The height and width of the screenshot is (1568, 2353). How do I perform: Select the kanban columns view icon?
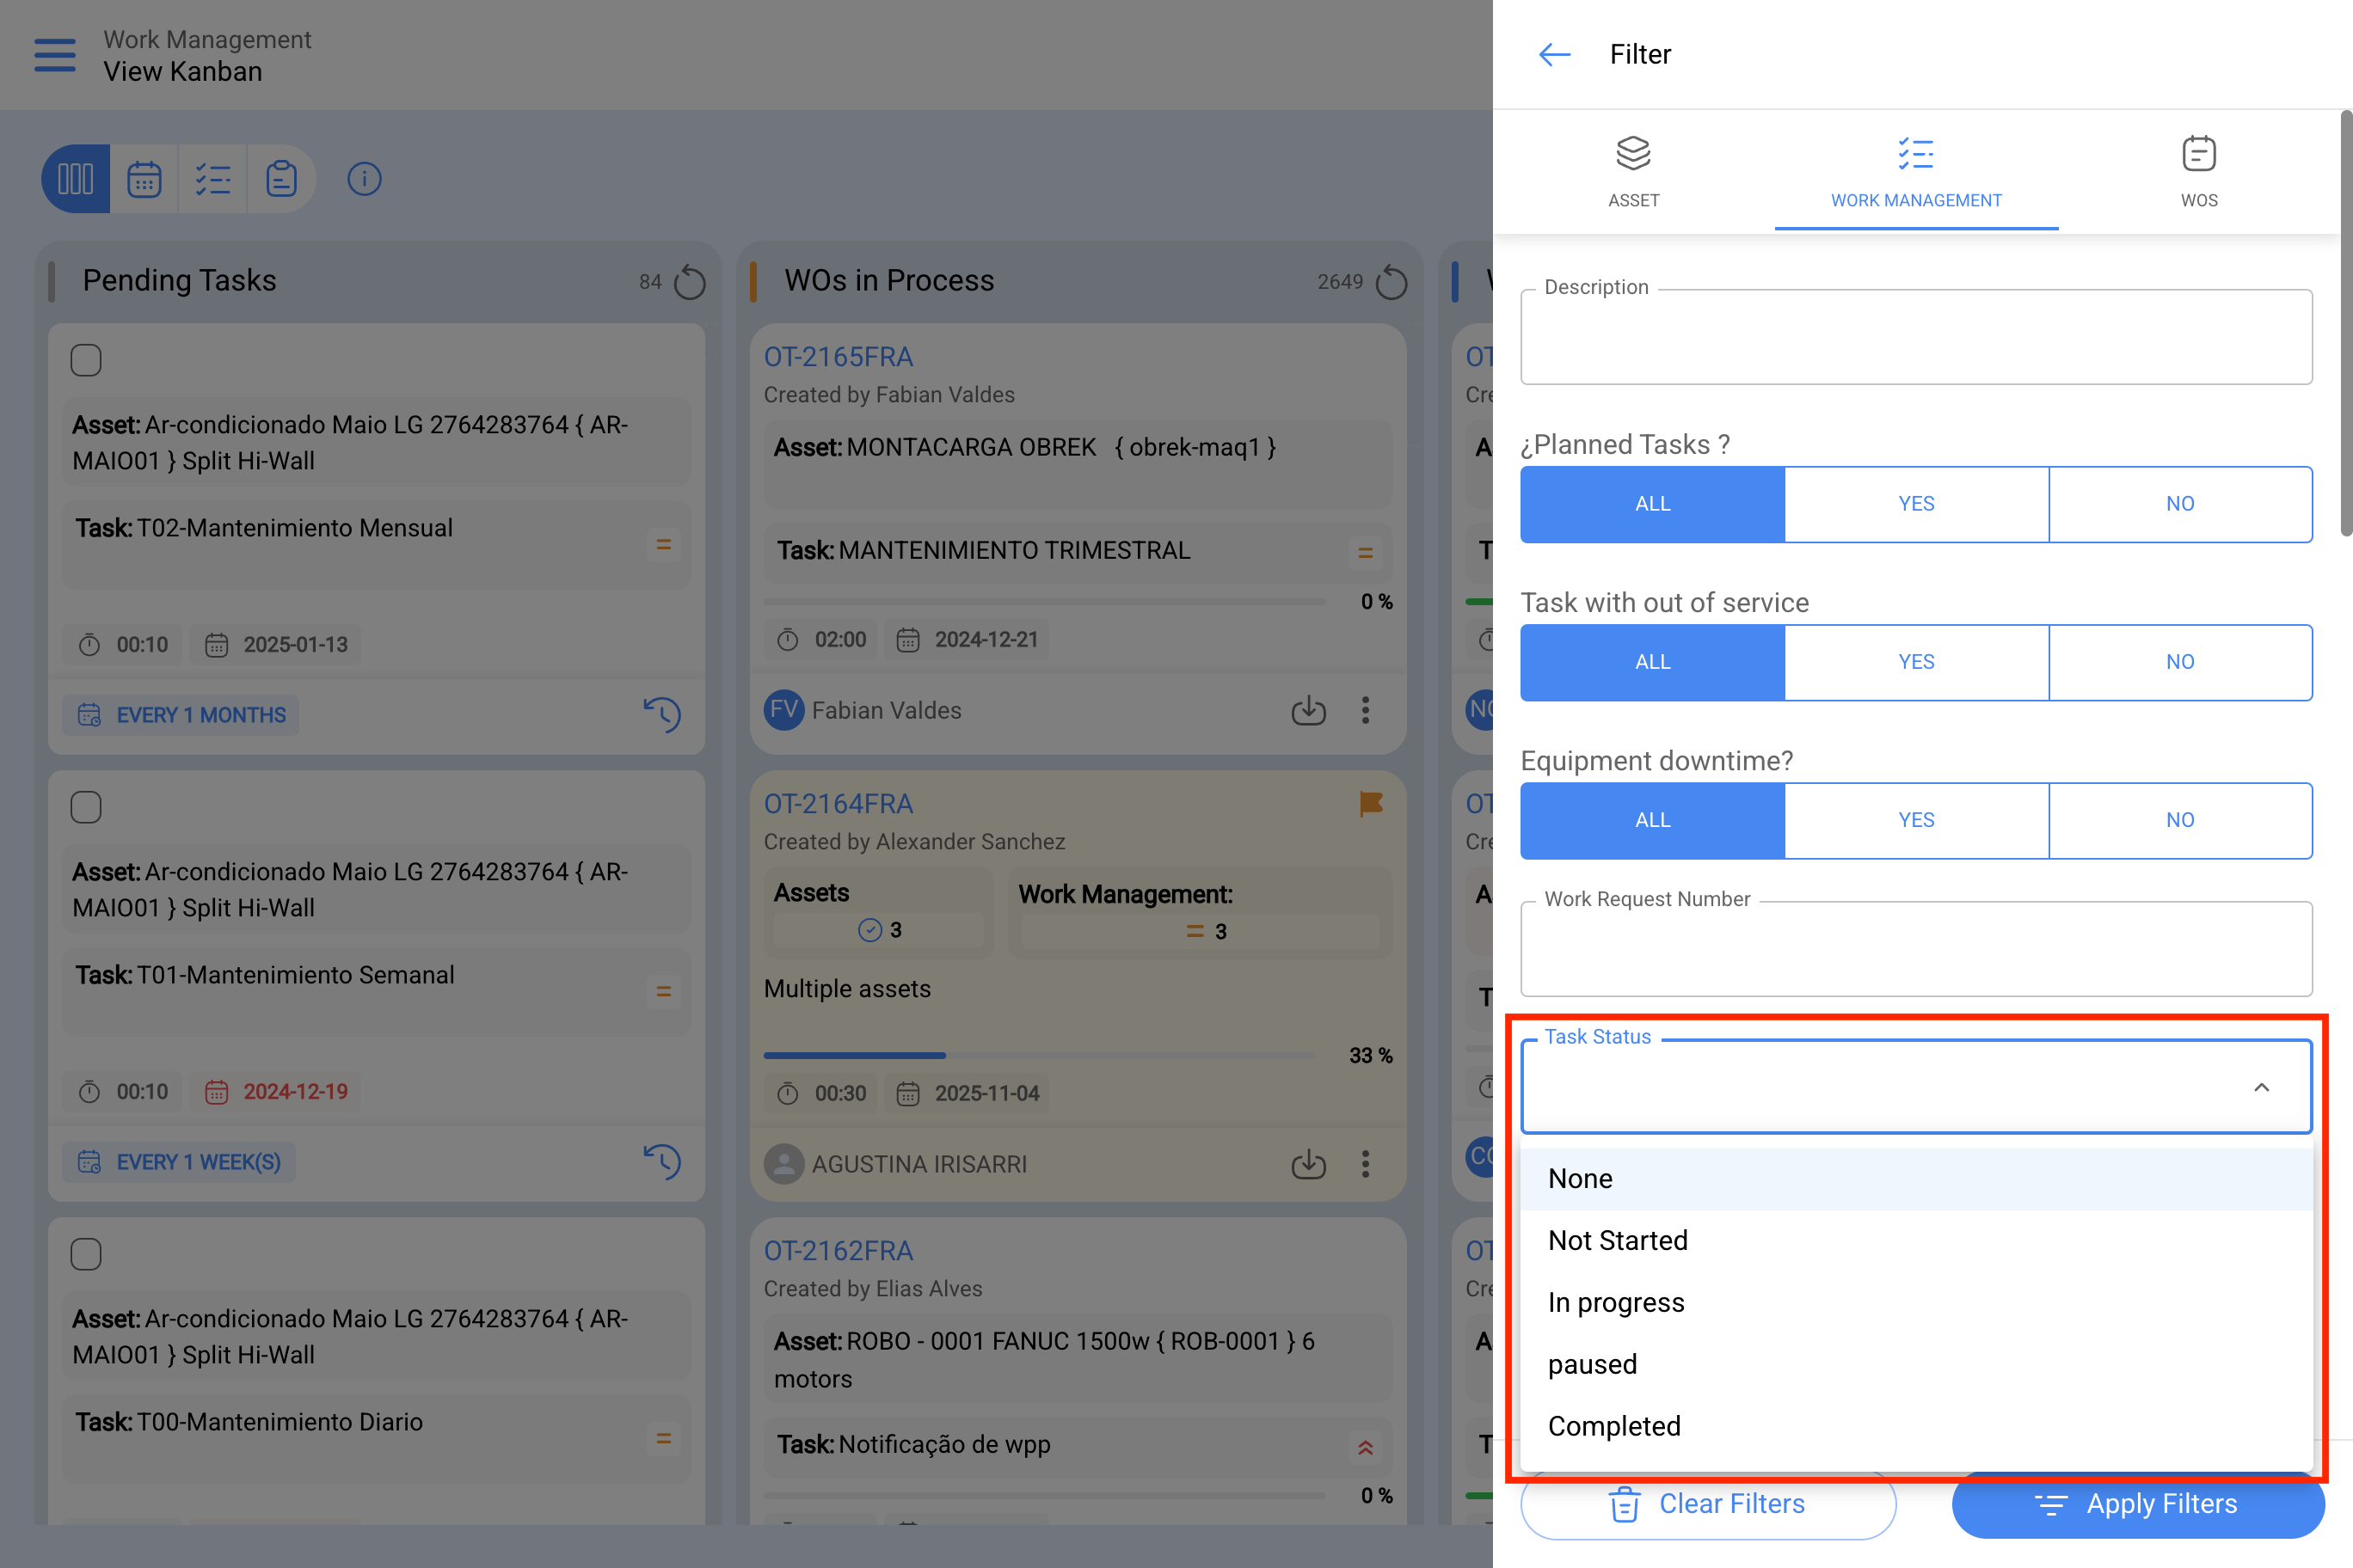click(76, 179)
